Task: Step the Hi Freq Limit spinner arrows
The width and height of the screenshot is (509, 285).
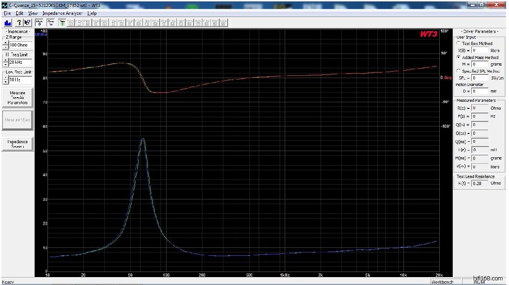Action: click(x=6, y=62)
